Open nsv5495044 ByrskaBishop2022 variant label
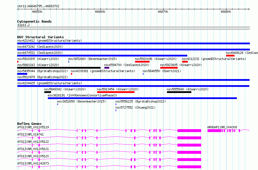The image size is (258, 170). click(x=43, y=71)
